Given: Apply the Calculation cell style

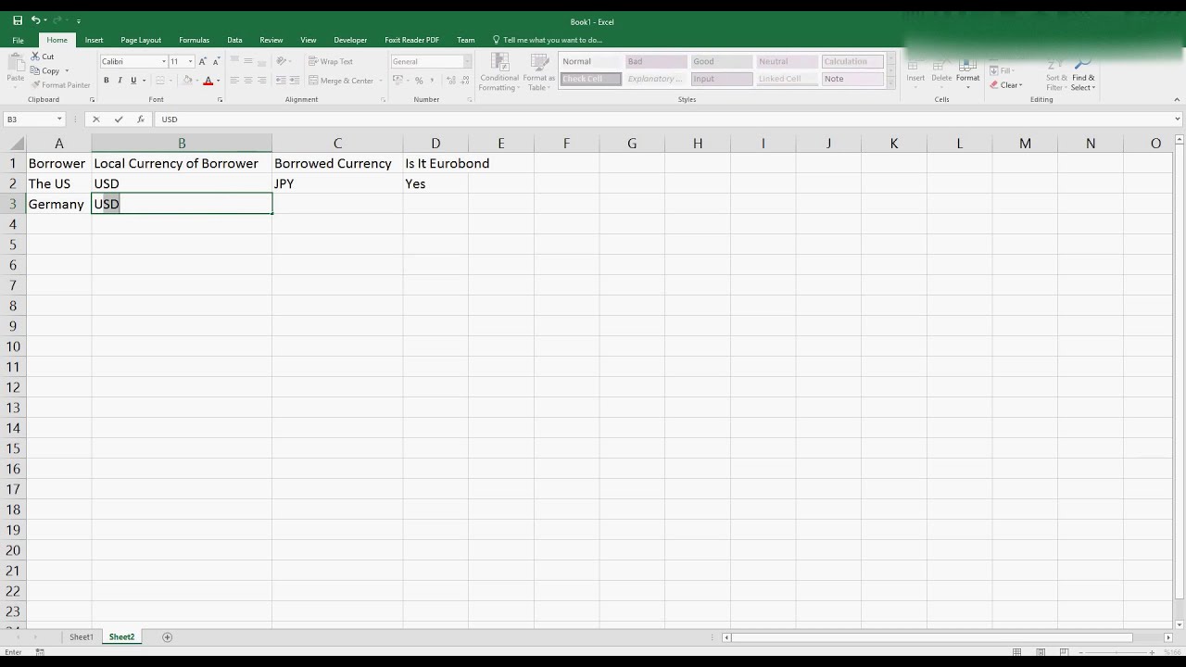Looking at the screenshot, I should point(852,61).
